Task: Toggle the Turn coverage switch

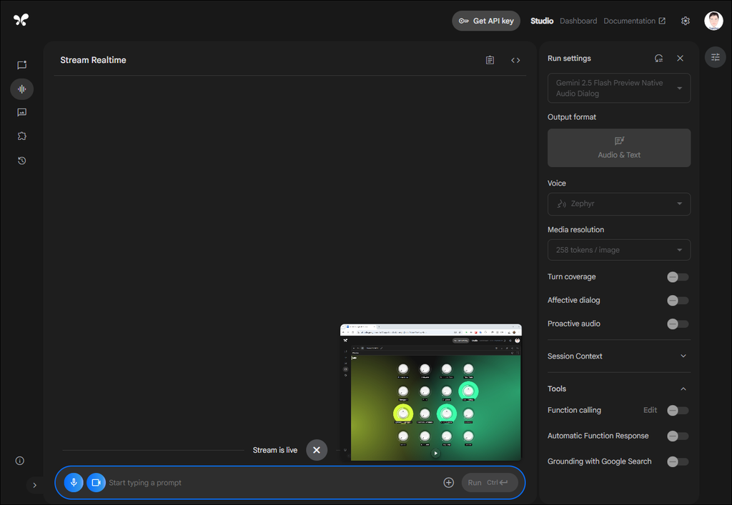Action: pos(678,277)
